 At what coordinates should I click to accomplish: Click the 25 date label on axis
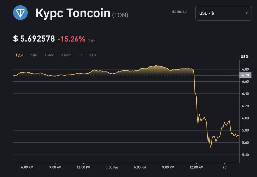point(224,167)
